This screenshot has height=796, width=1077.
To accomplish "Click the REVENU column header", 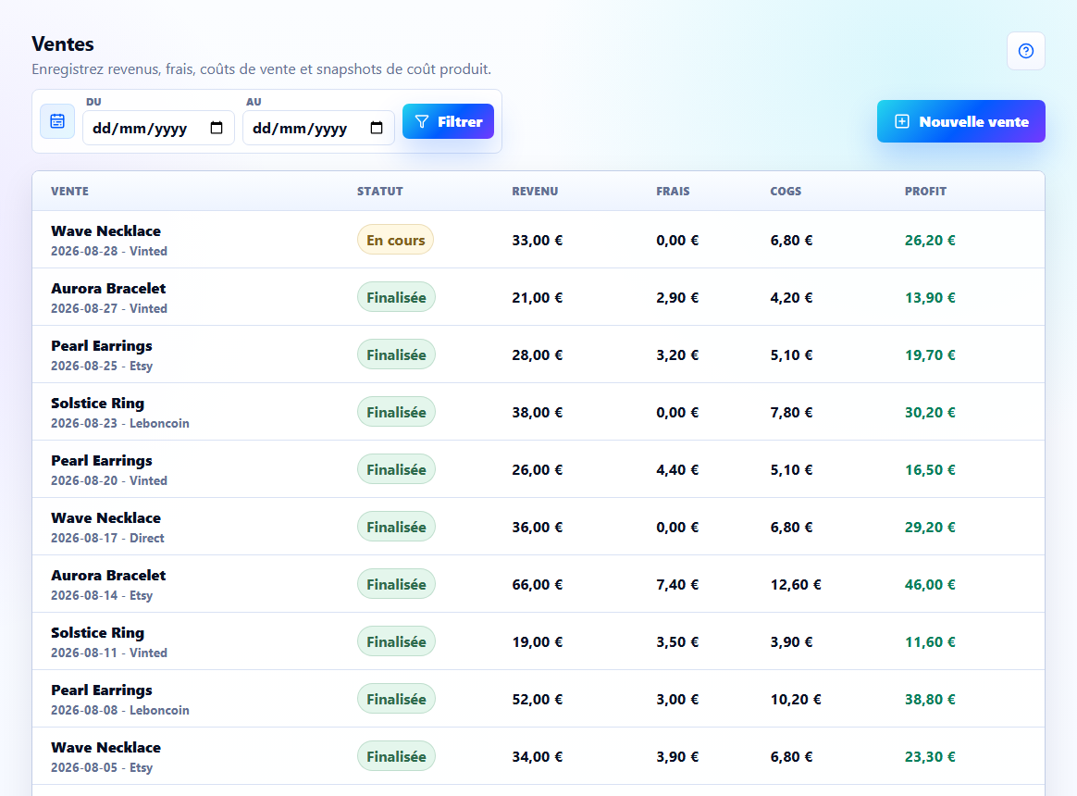I will coord(535,191).
